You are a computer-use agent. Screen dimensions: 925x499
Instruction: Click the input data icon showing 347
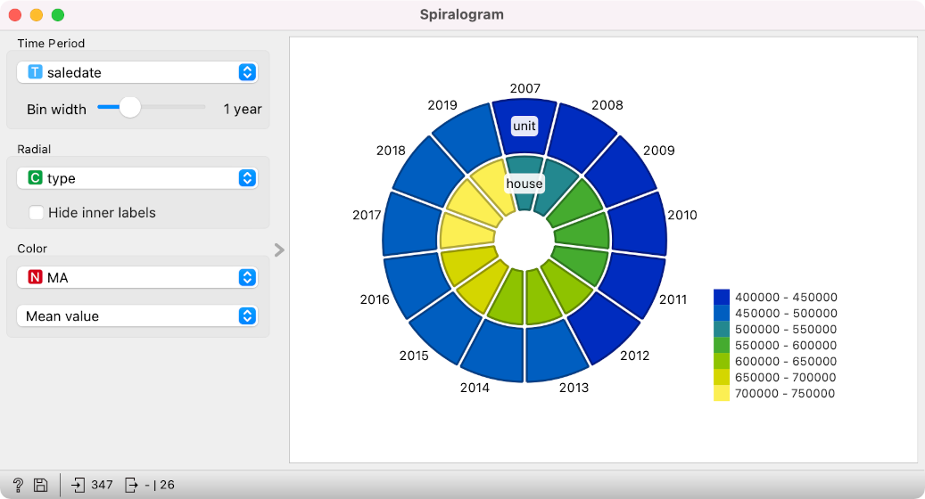pos(78,485)
